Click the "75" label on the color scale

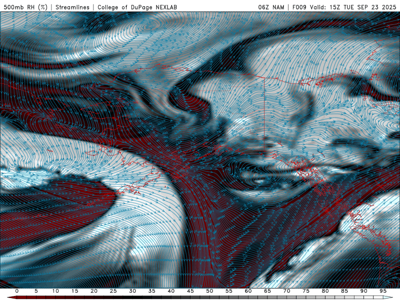click(306, 291)
